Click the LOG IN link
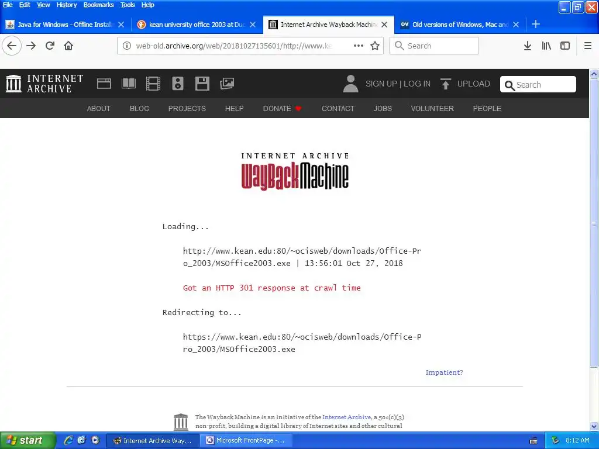 tap(416, 84)
